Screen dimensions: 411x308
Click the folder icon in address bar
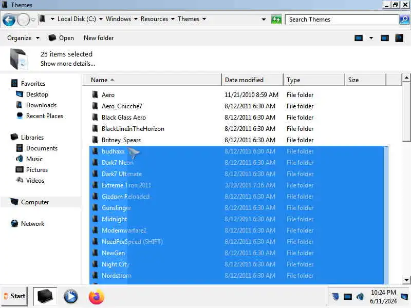pos(42,19)
